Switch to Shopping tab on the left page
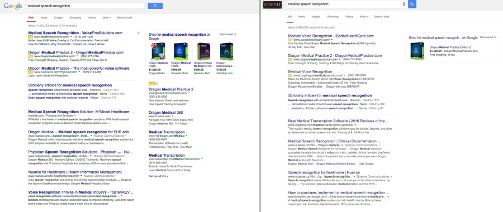Viewport: 503px width, 212px height. click(75, 18)
